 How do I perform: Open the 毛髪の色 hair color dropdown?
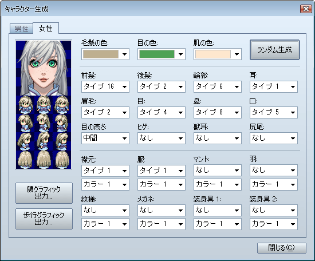point(105,54)
